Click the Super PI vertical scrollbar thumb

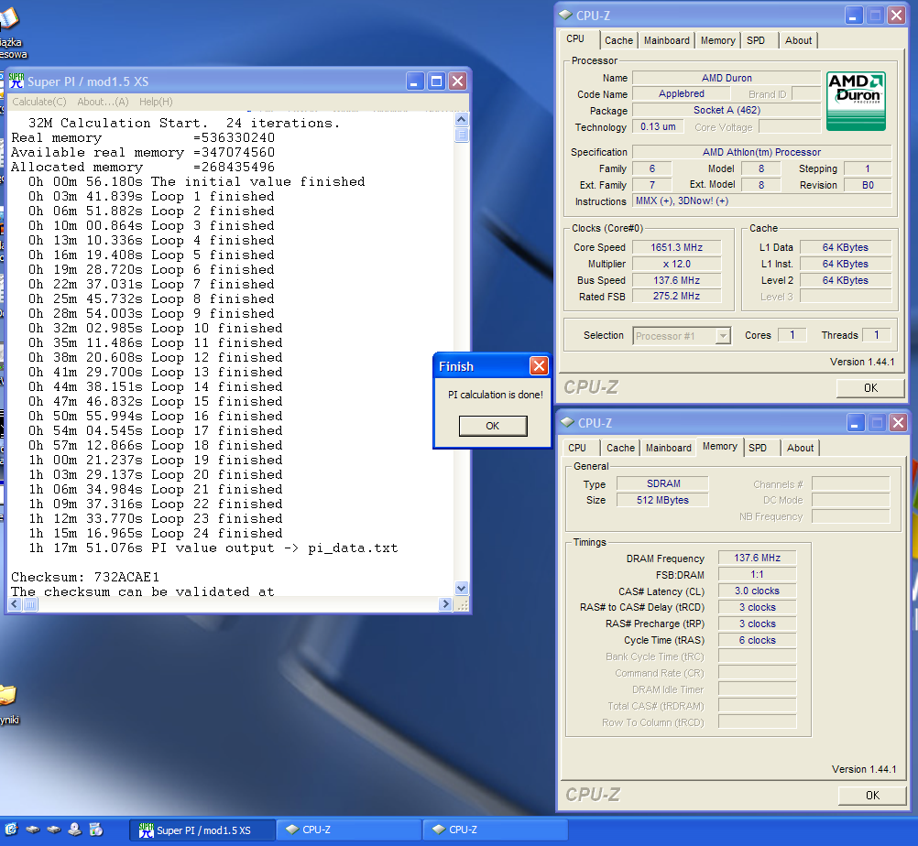pos(462,136)
